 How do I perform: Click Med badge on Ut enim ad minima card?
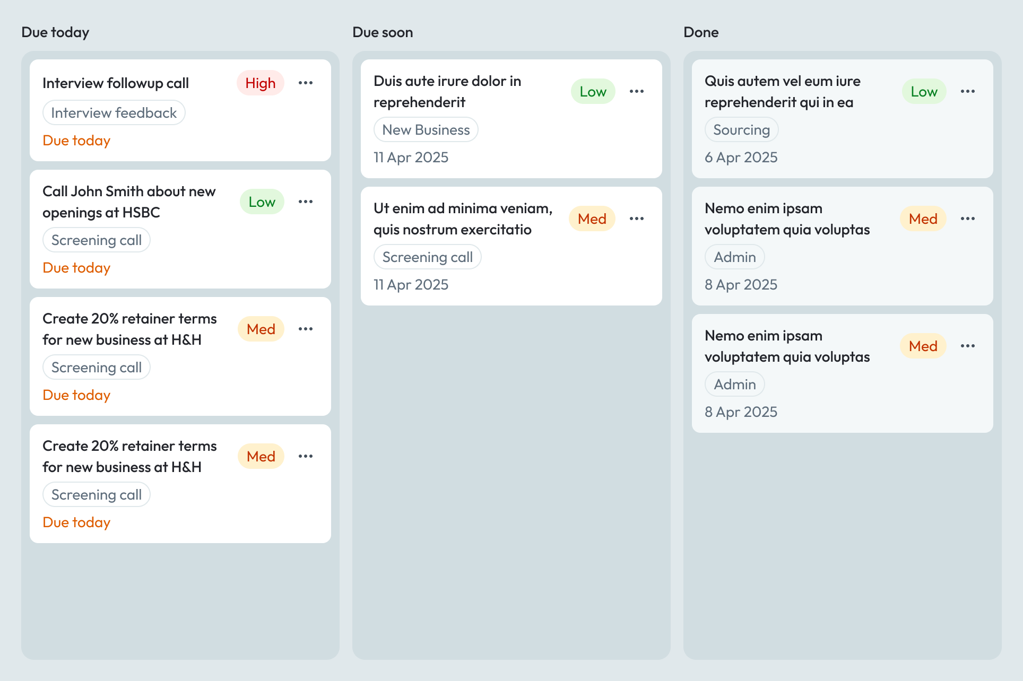point(592,219)
